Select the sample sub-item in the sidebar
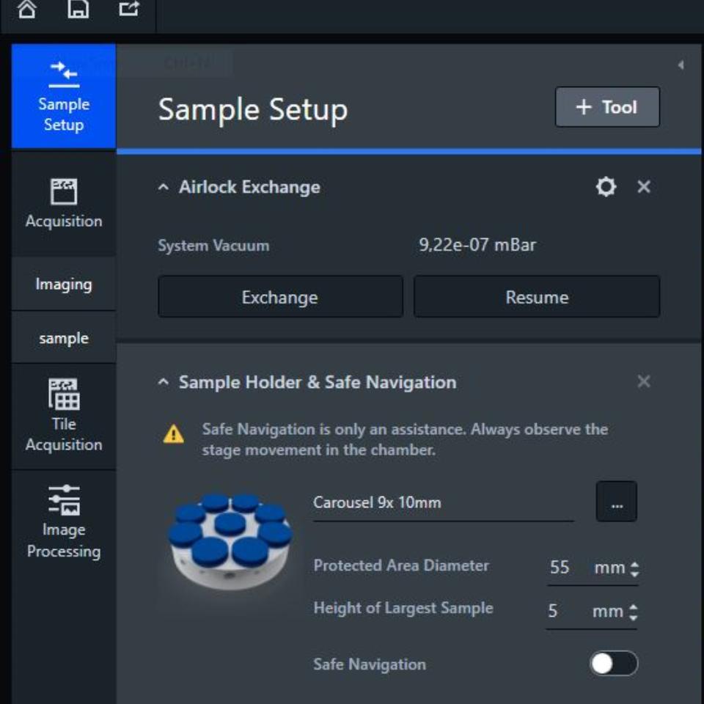 pos(64,337)
